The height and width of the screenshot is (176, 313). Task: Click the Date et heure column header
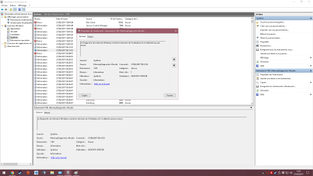[70, 19]
